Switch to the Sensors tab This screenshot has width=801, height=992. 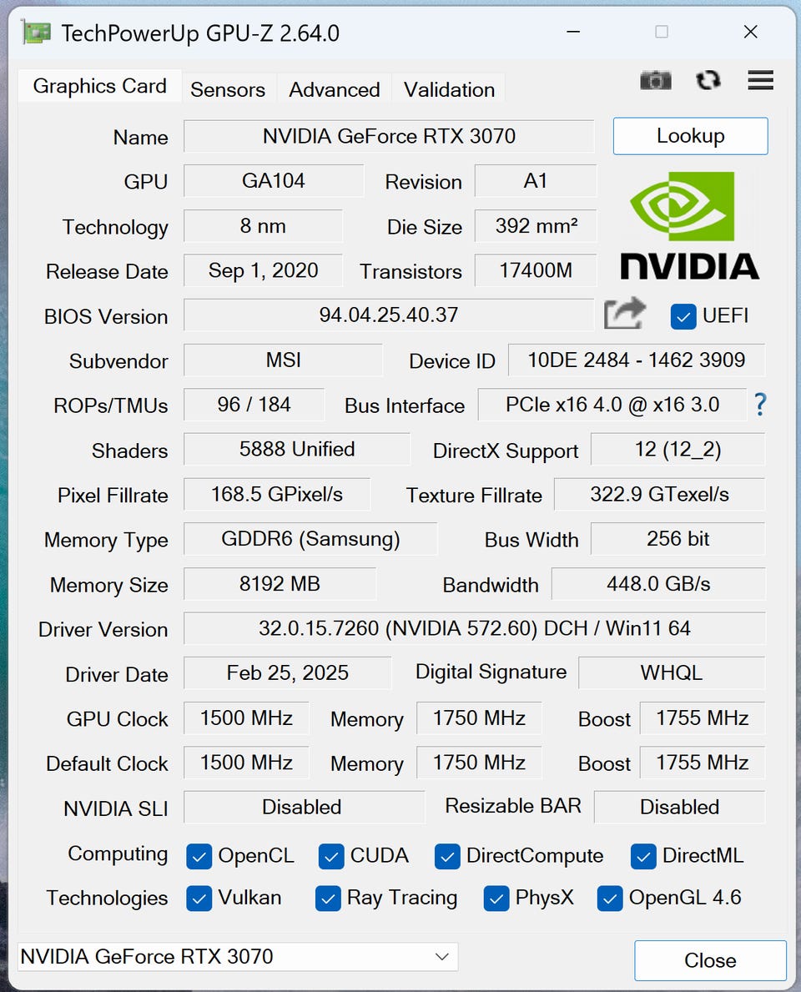point(228,89)
